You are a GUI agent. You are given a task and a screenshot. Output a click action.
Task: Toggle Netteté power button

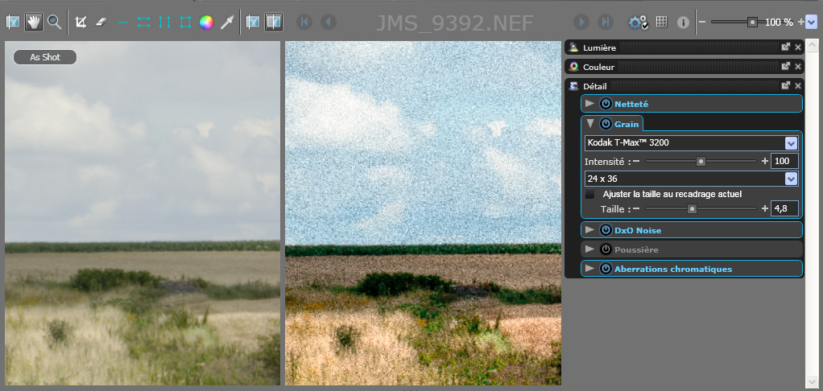606,103
